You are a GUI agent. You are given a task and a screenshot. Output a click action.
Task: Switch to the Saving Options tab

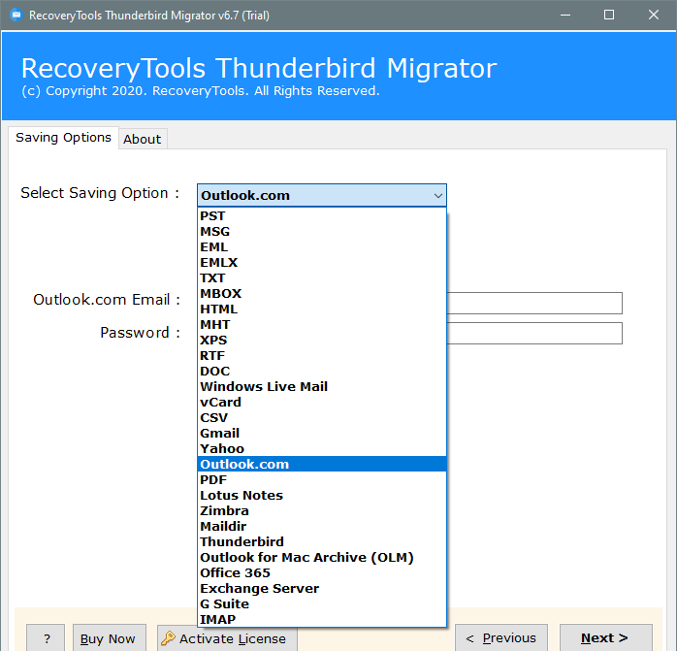[63, 138]
